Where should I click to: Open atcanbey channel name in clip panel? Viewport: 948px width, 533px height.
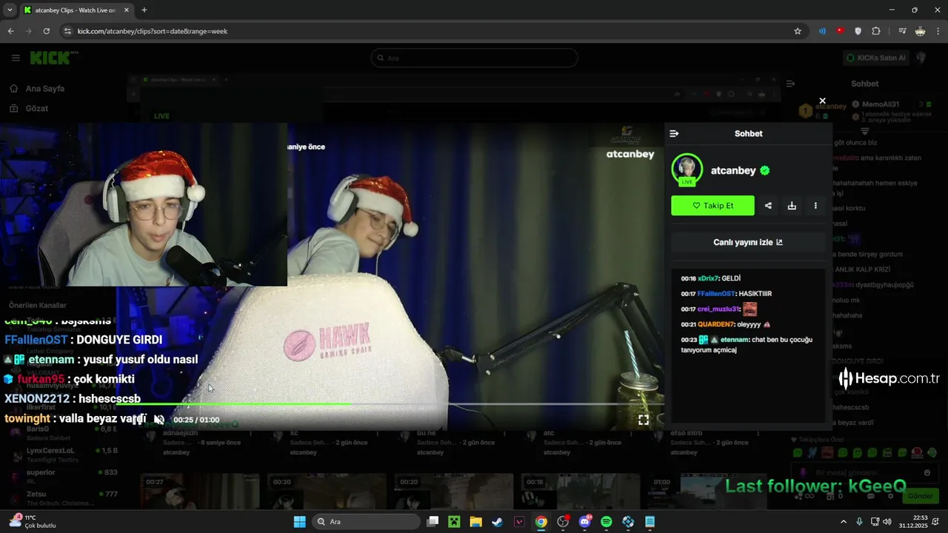click(x=733, y=170)
